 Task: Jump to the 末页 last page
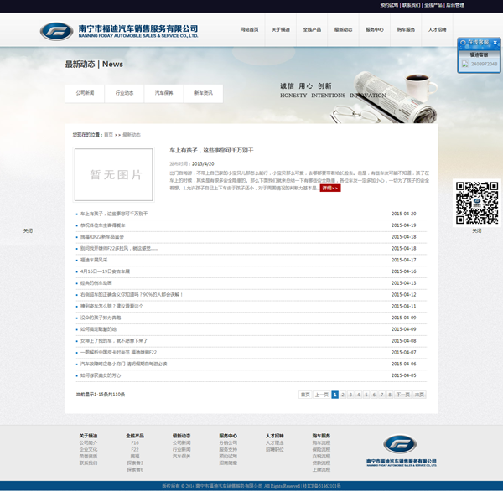coord(419,395)
